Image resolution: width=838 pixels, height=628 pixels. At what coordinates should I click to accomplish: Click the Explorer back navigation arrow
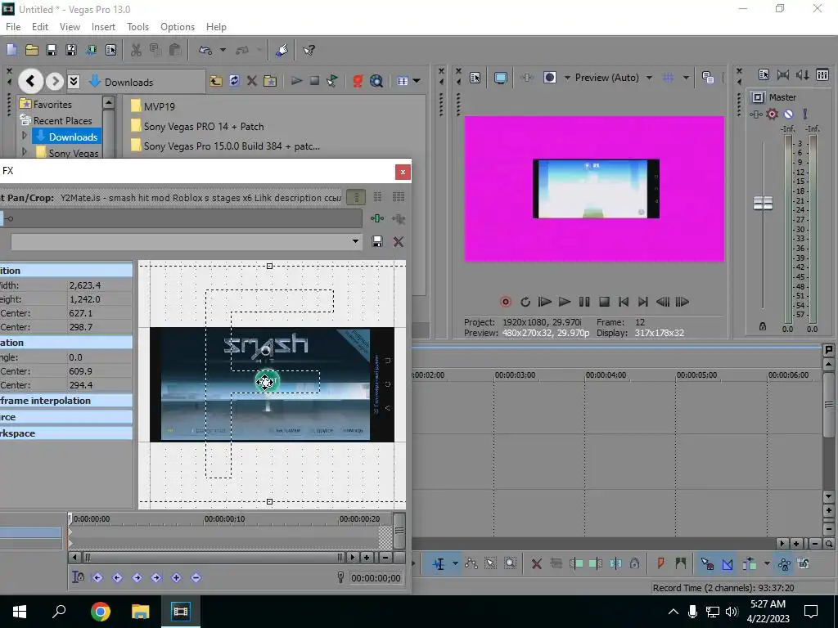click(x=31, y=81)
